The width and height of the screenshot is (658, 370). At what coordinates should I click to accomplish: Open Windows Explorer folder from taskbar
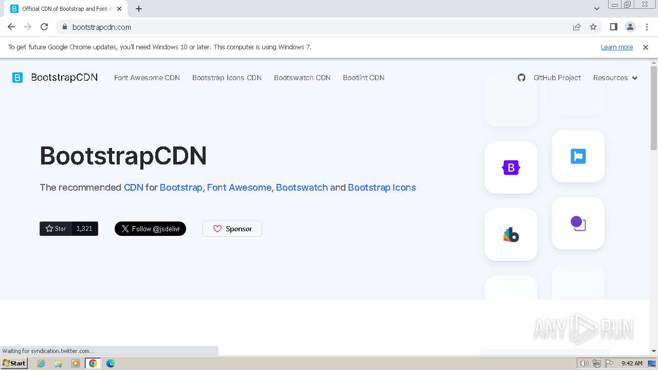coord(58,363)
